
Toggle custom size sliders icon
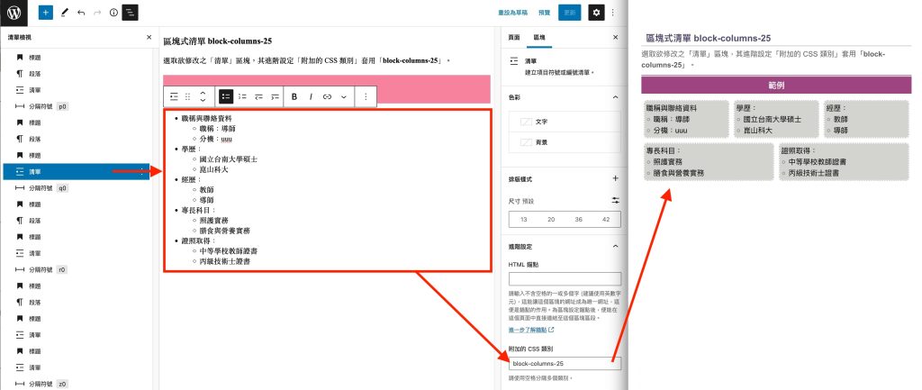(615, 201)
